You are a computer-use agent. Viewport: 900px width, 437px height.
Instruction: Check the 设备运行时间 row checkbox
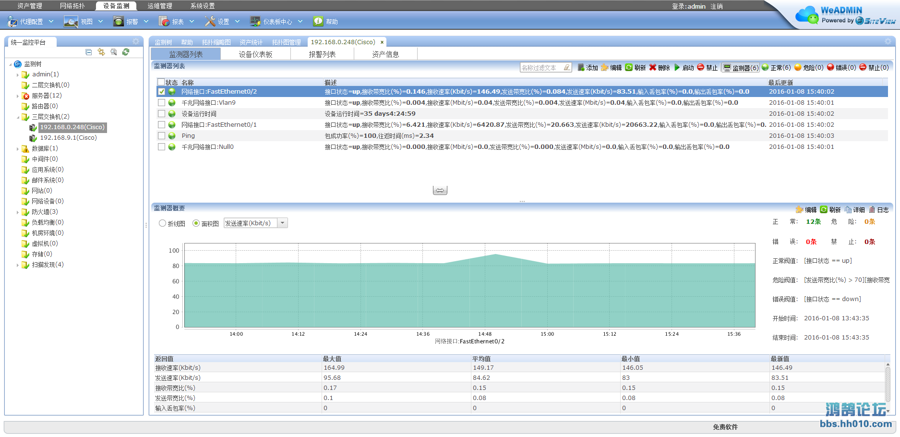click(x=162, y=114)
